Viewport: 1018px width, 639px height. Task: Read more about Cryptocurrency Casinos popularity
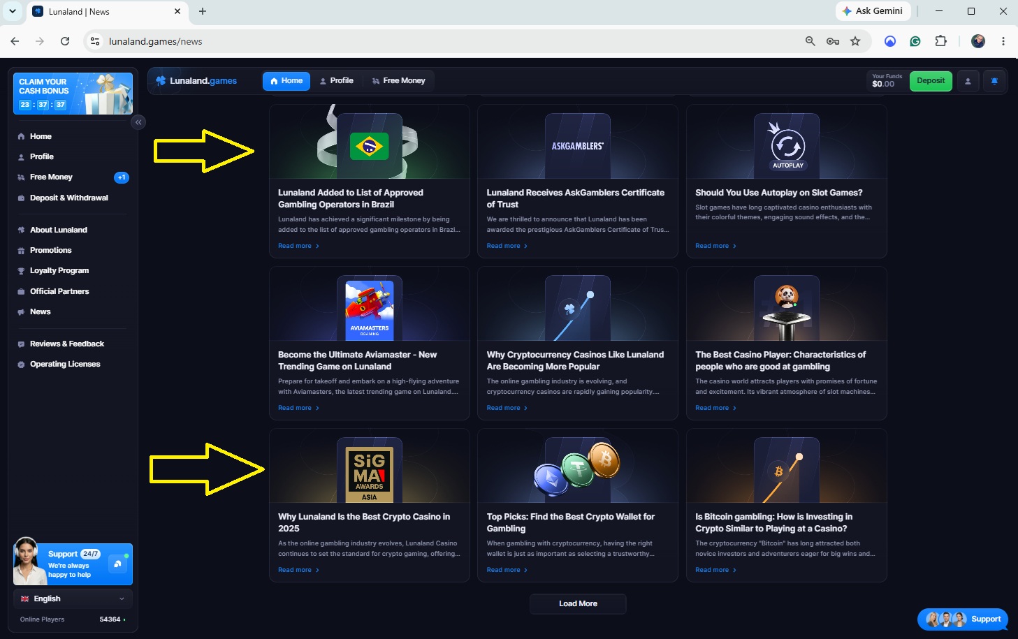pos(507,408)
